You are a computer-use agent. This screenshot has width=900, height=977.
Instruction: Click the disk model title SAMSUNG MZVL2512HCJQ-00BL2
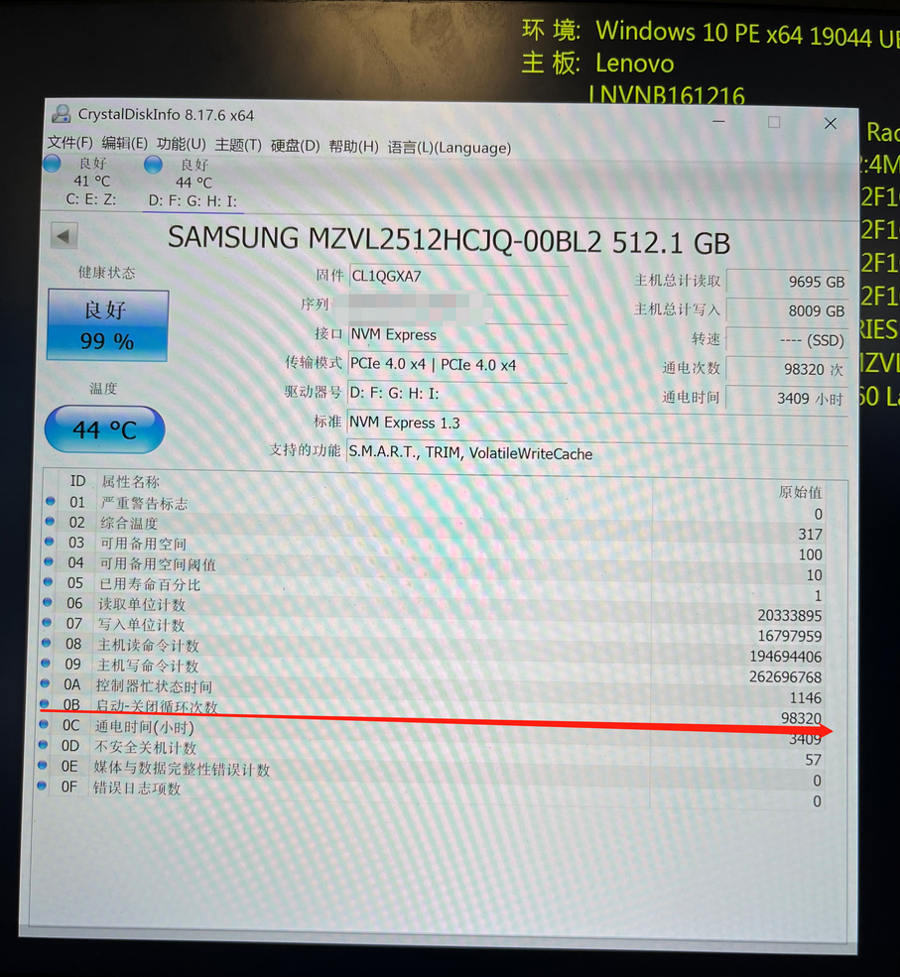coord(385,241)
